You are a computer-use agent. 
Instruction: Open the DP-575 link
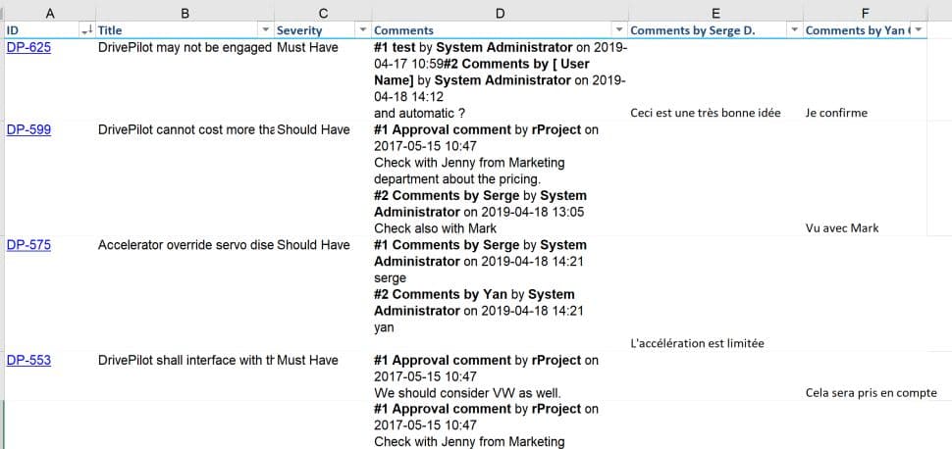pos(28,245)
